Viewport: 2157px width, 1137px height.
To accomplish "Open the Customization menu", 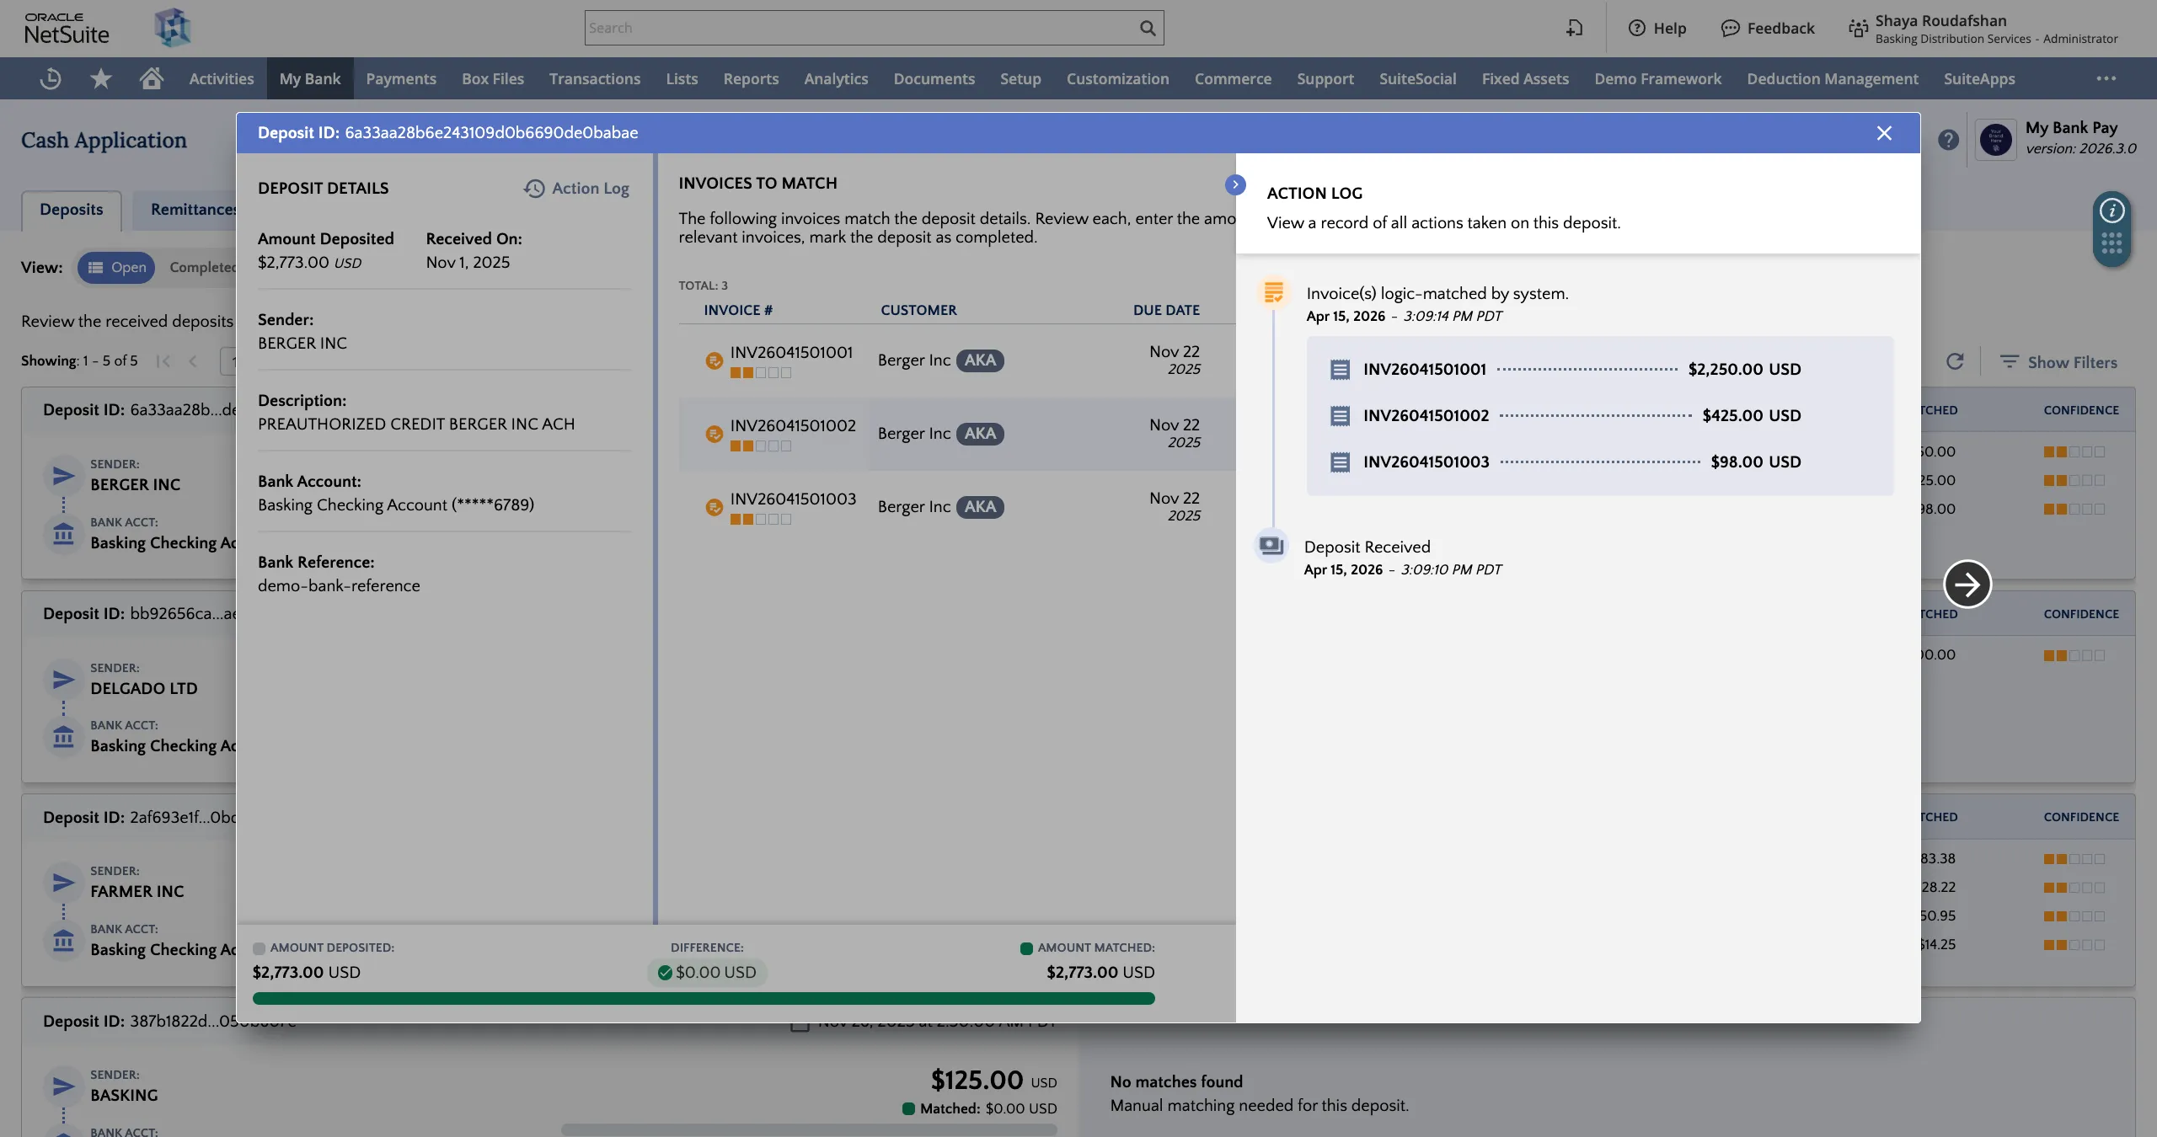I will tap(1117, 78).
